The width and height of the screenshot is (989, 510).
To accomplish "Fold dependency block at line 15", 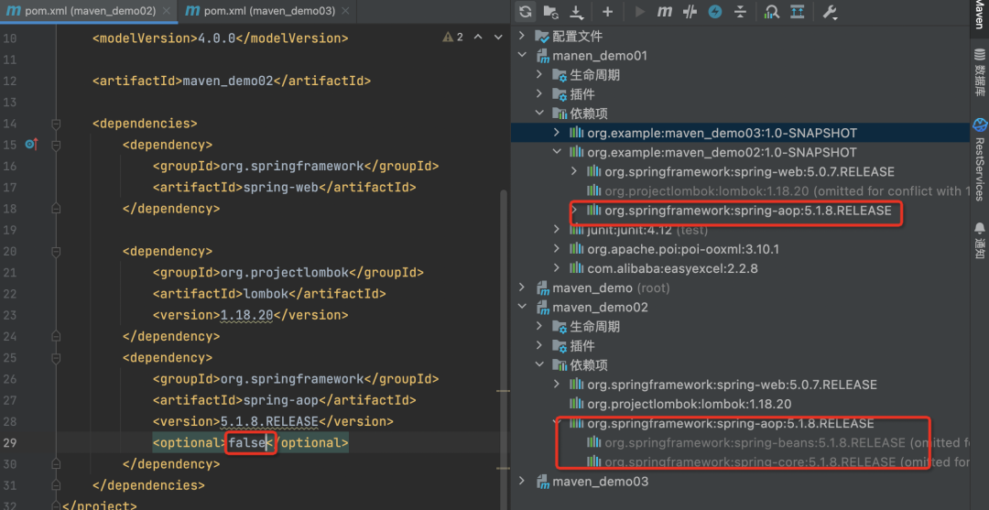I will tap(56, 145).
